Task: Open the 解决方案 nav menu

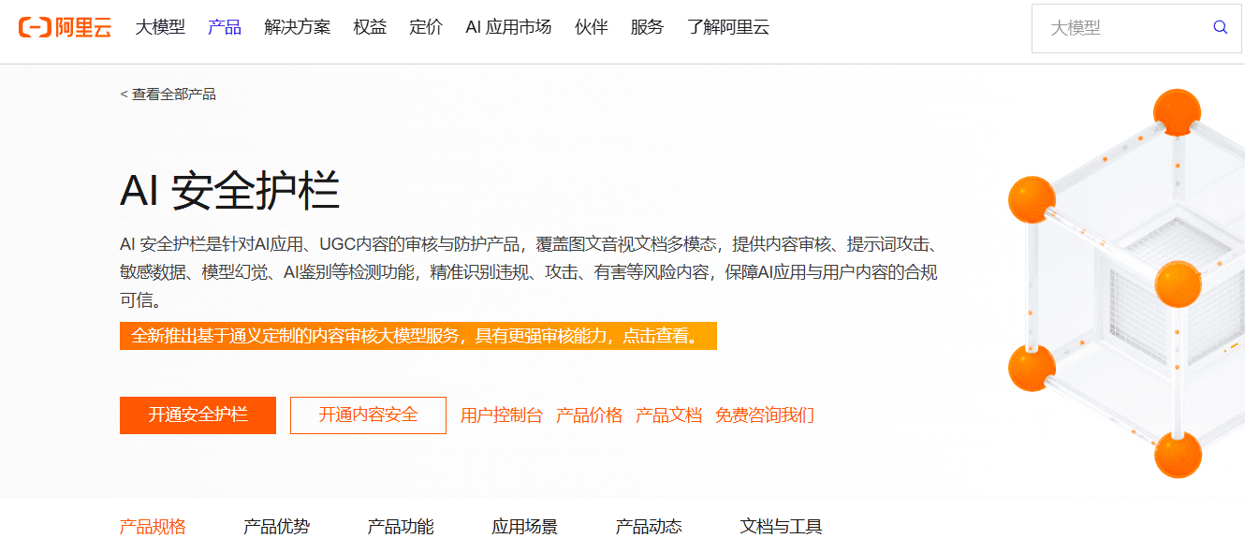Action: coord(298,27)
